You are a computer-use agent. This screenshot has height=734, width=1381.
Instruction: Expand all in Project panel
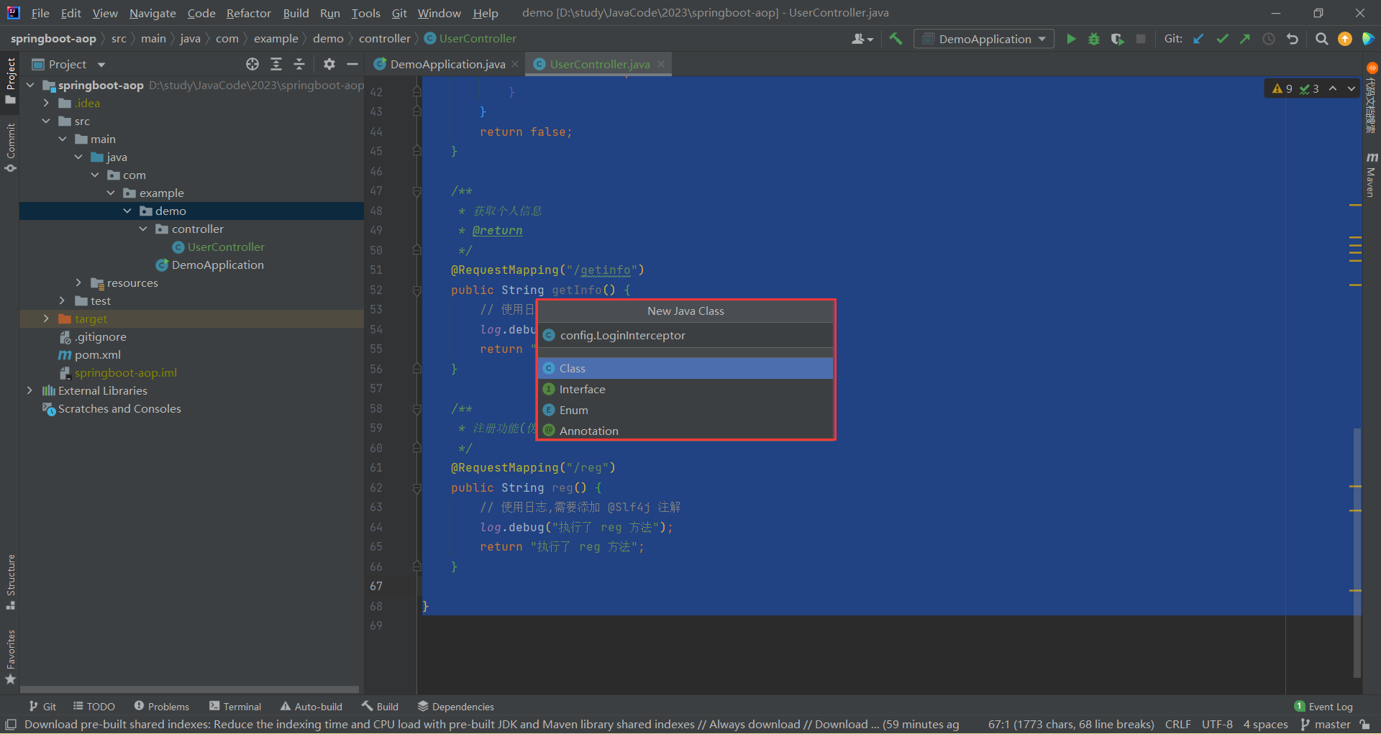tap(276, 64)
